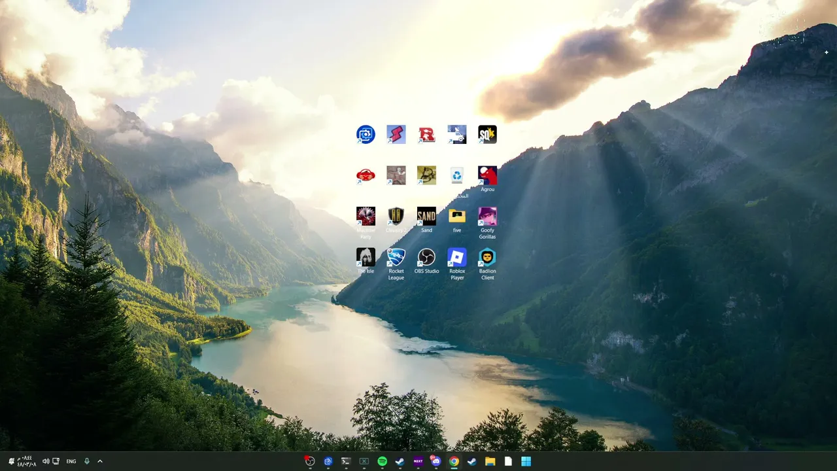Select the SQ Squad desktop shortcut
The width and height of the screenshot is (837, 471).
(487, 134)
